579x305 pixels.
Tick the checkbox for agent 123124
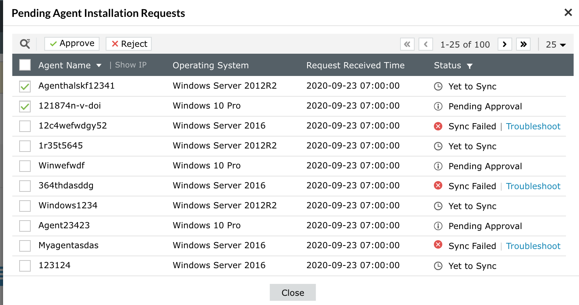[25, 266]
